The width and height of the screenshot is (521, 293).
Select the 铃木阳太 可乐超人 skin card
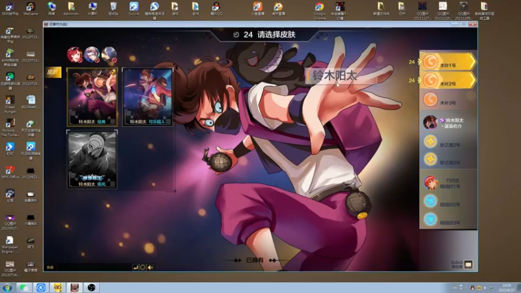coord(148,96)
